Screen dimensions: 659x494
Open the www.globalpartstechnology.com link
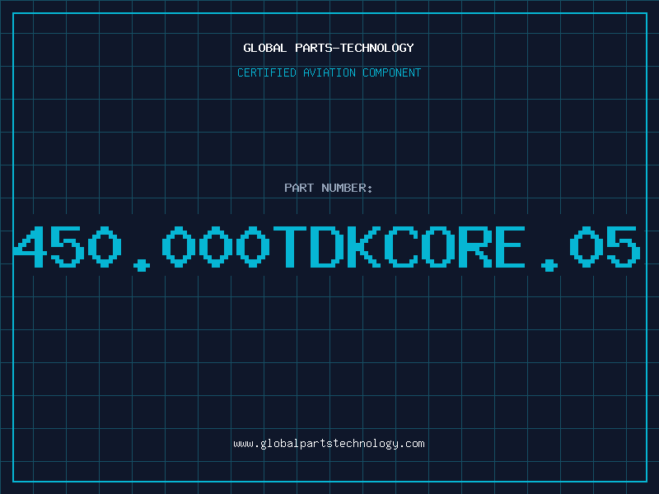pyautogui.click(x=329, y=444)
